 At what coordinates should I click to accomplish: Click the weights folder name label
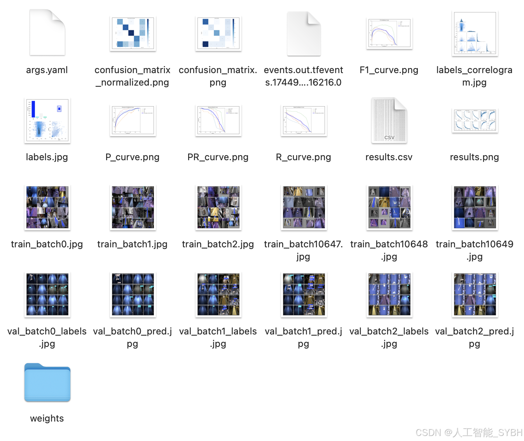coord(47,418)
